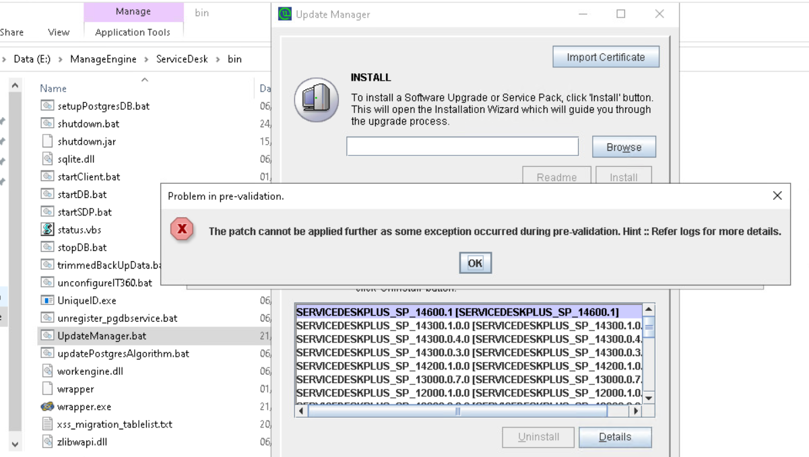
Task: Select SERVICEDESKPLUS_SP_14600.1 in the list
Action: pyautogui.click(x=469, y=312)
